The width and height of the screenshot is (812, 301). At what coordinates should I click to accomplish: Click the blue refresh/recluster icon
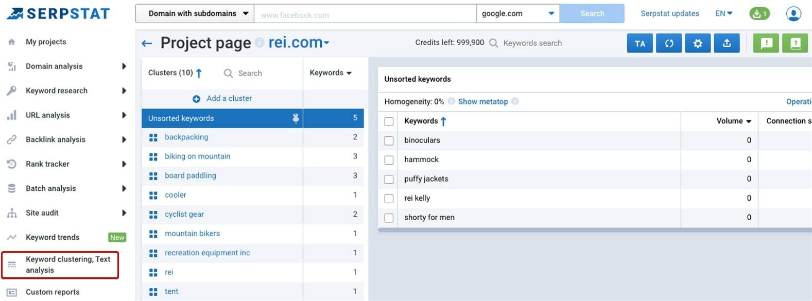669,43
